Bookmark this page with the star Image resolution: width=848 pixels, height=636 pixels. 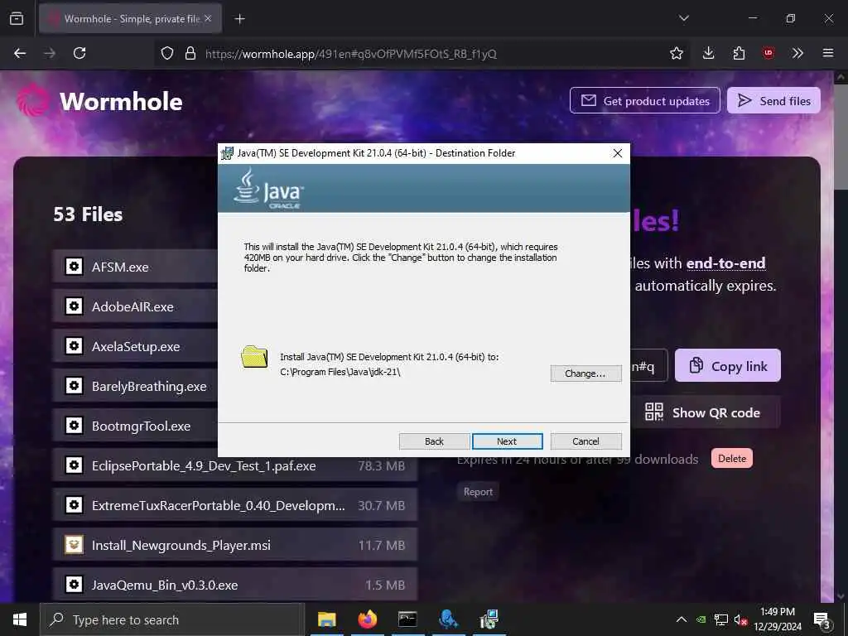pyautogui.click(x=676, y=53)
